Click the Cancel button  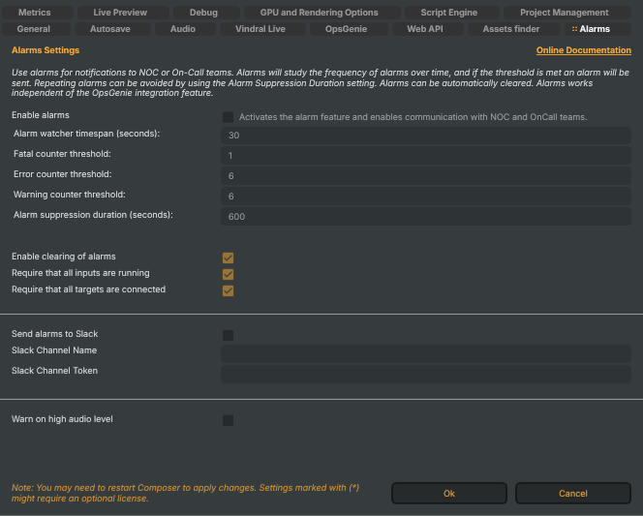573,493
